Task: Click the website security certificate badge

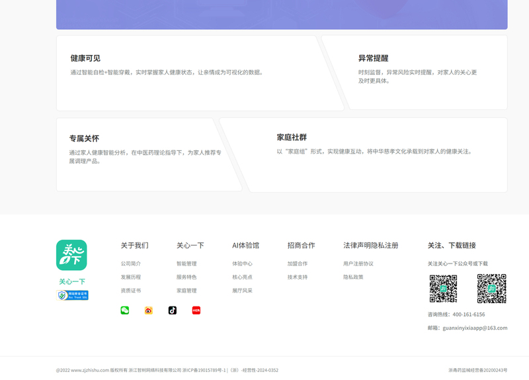Action: pyautogui.click(x=73, y=295)
